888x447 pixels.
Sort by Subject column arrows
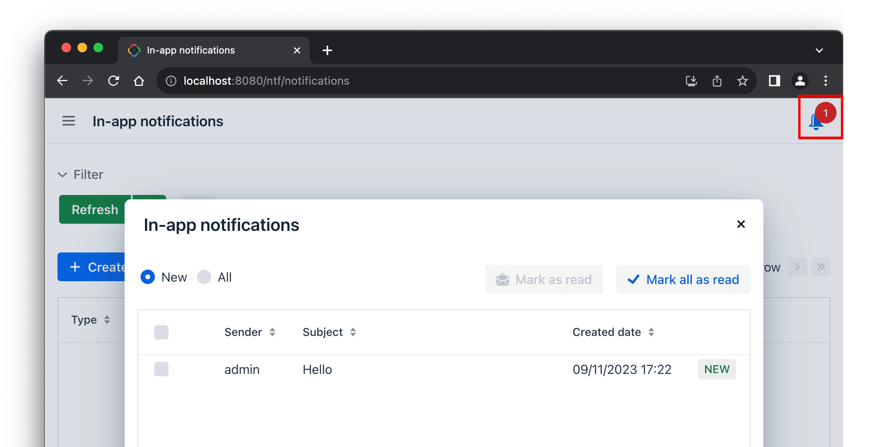353,332
